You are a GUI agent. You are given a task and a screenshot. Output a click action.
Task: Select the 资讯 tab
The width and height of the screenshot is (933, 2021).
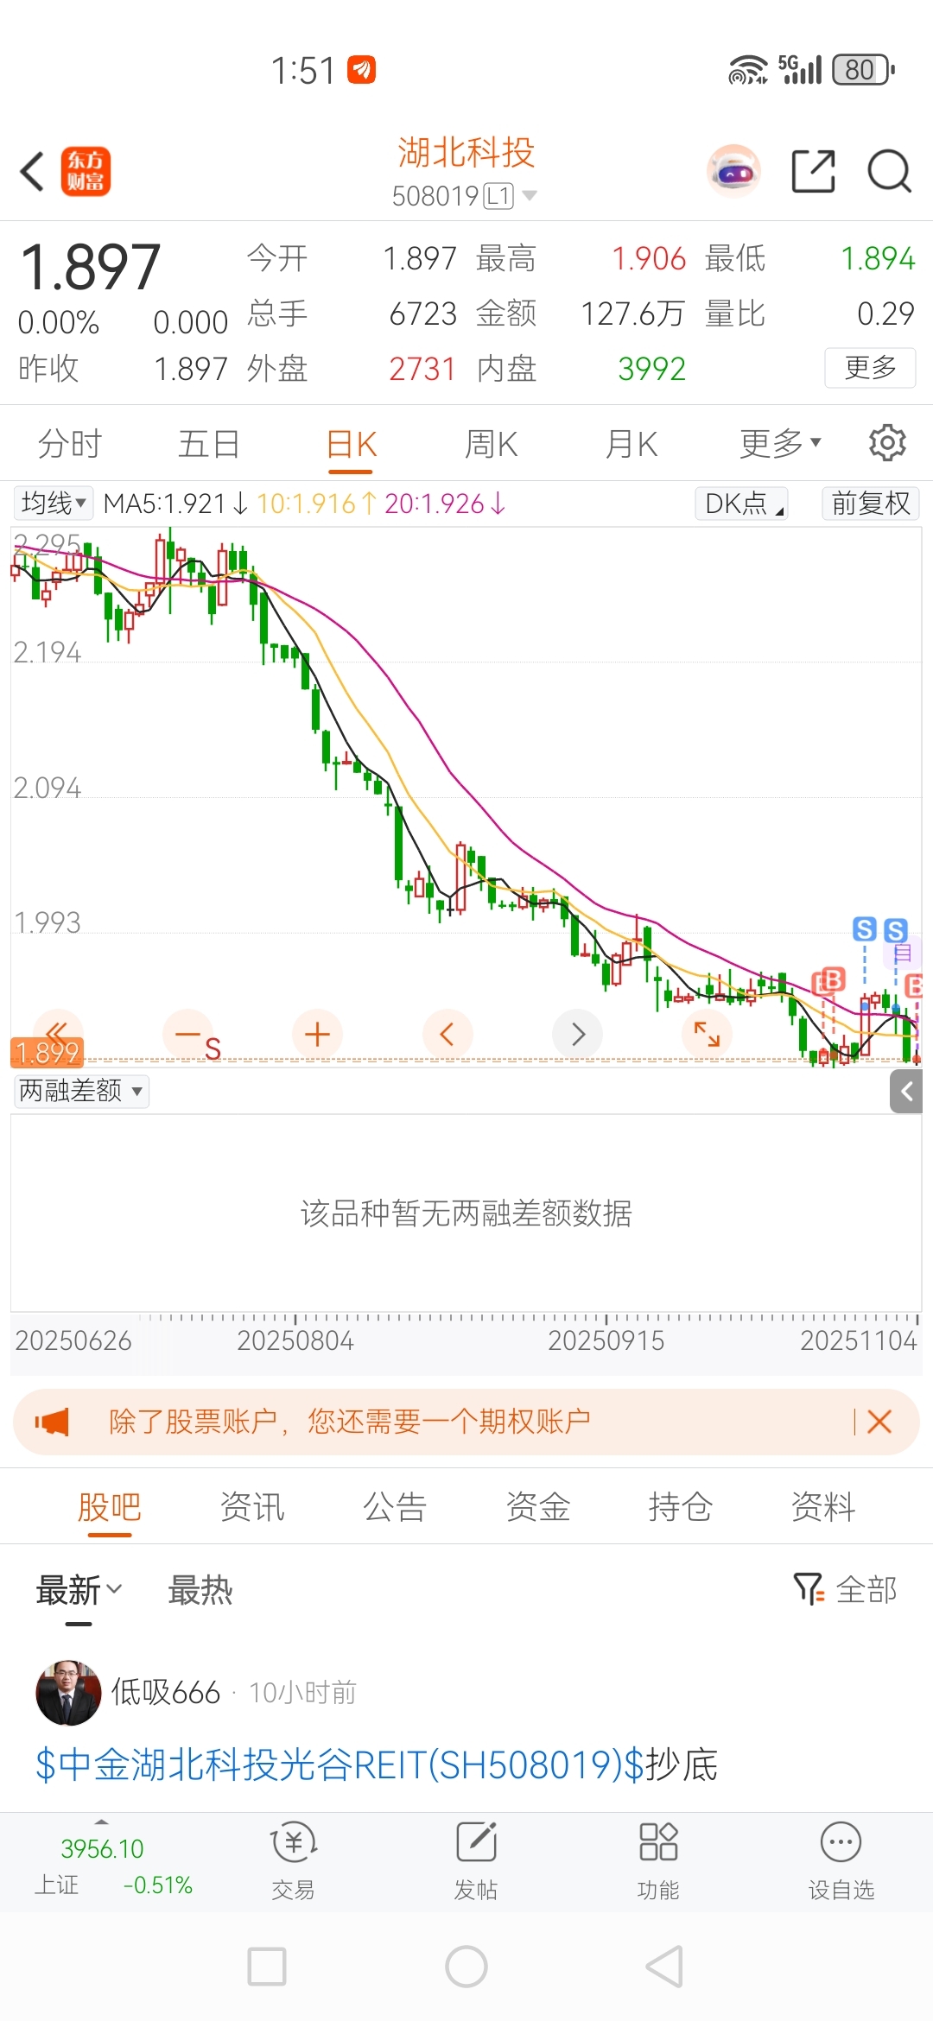click(251, 1507)
